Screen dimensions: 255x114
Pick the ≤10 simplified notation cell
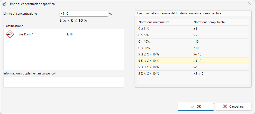click(x=220, y=48)
